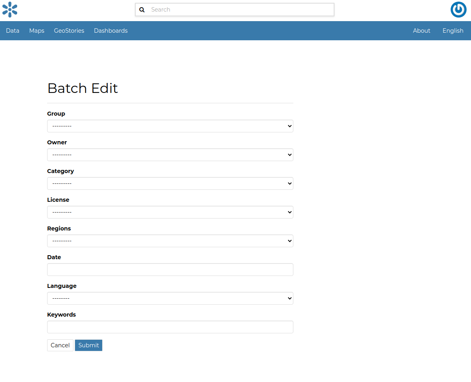Select GeoStories in the navigation bar
Image resolution: width=471 pixels, height=382 pixels.
(69, 31)
